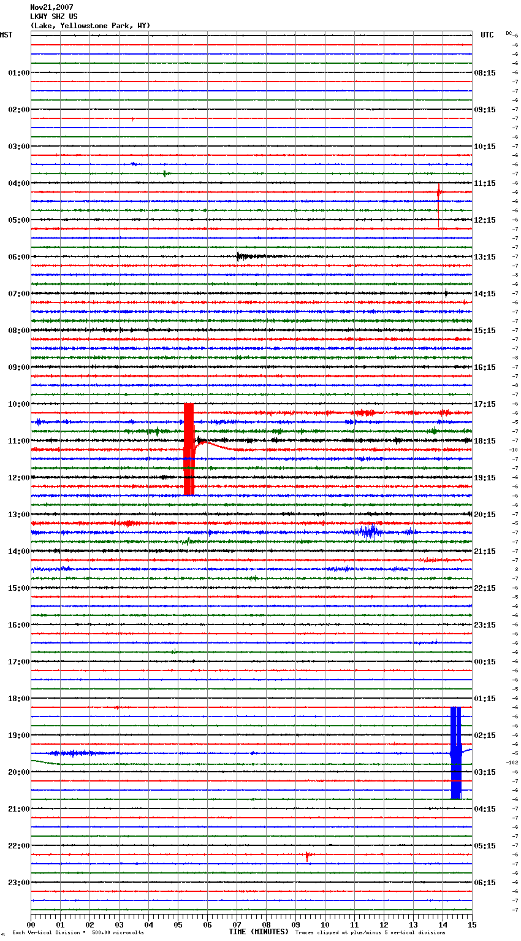Select the 13:00 MST row label
Screen dimensions: 521x941
click(18, 515)
